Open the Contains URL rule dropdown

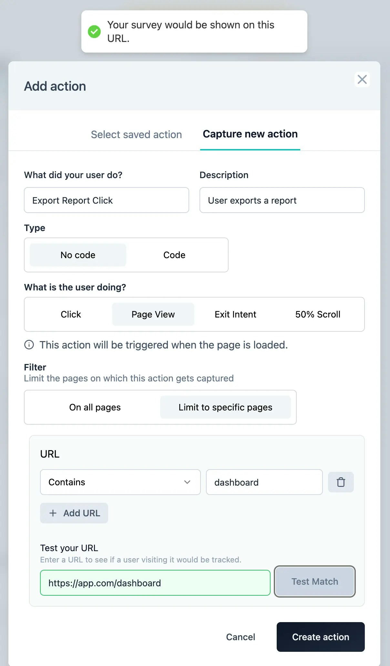coord(120,482)
